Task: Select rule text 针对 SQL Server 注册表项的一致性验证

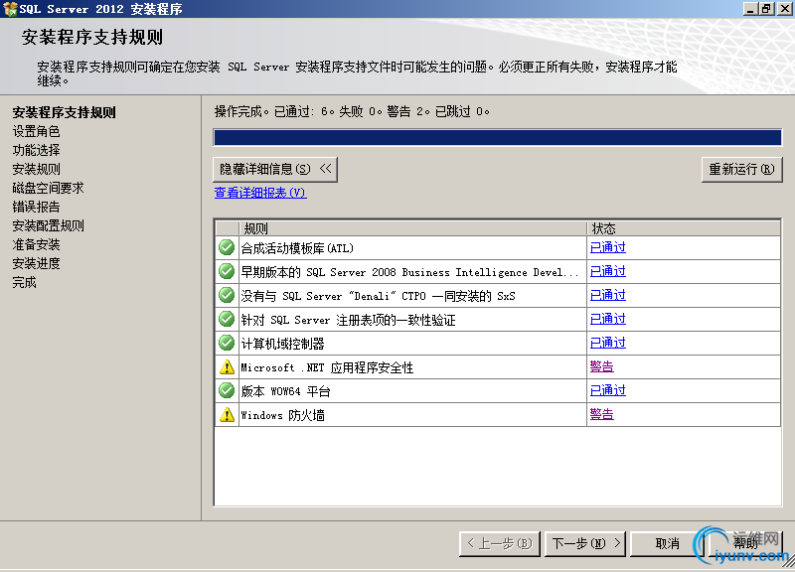Action: click(348, 320)
